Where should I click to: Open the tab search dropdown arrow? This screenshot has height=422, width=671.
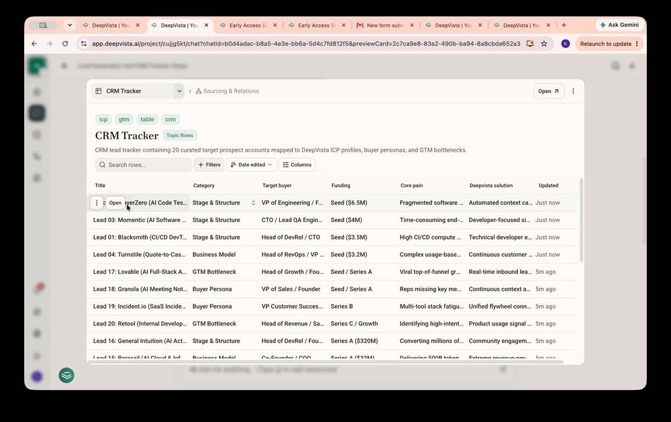pos(70,25)
